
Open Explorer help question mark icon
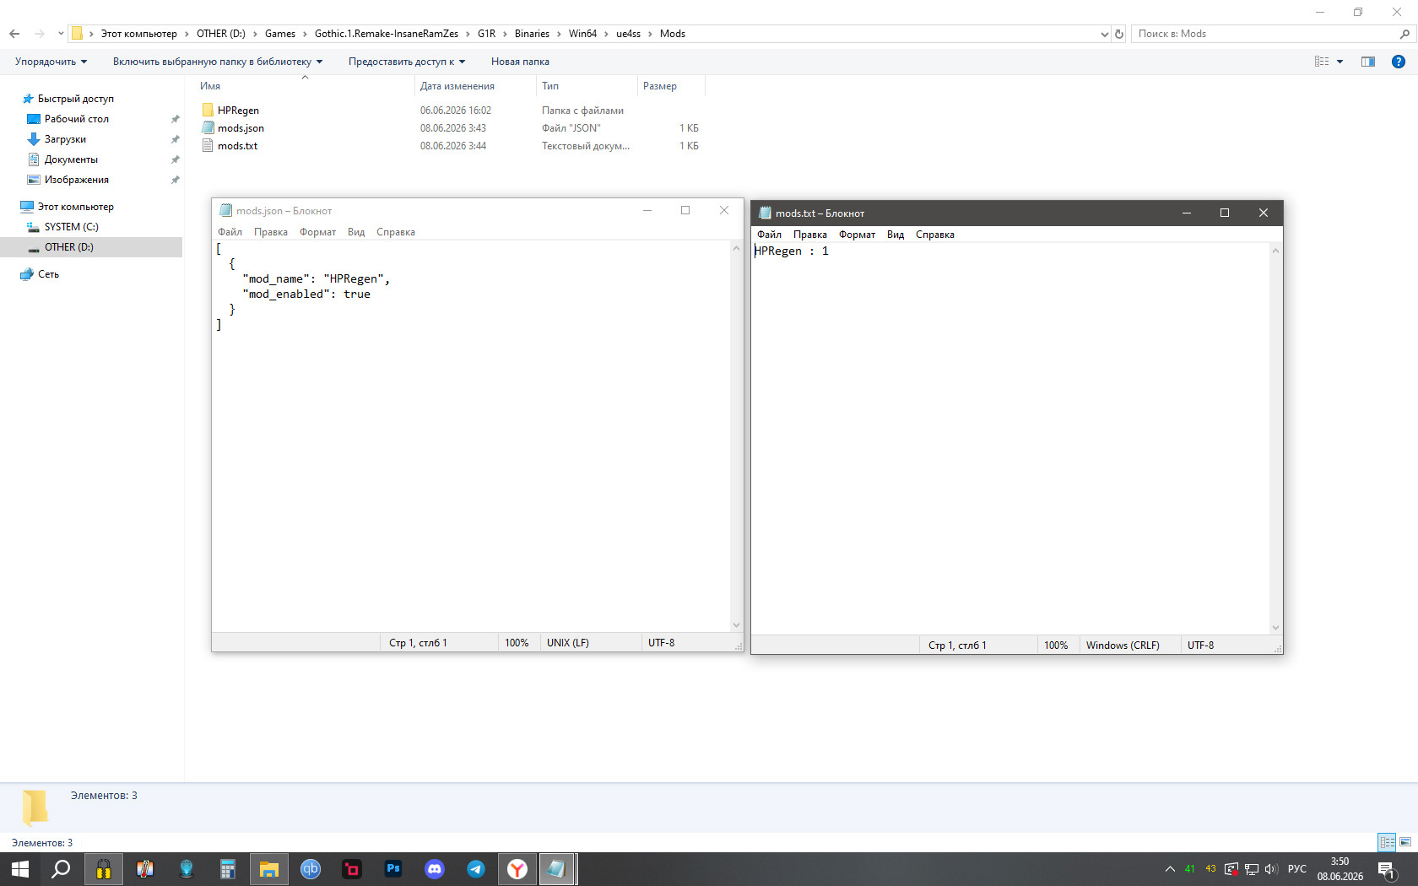tap(1399, 62)
